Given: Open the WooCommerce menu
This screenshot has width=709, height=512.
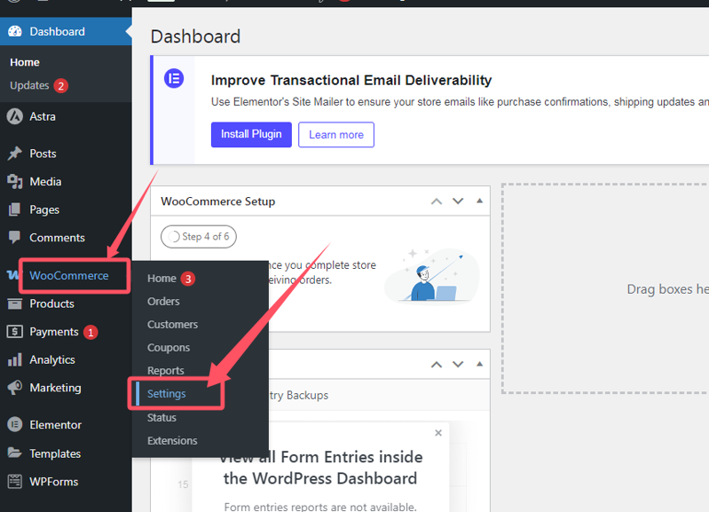Looking at the screenshot, I should [x=69, y=275].
